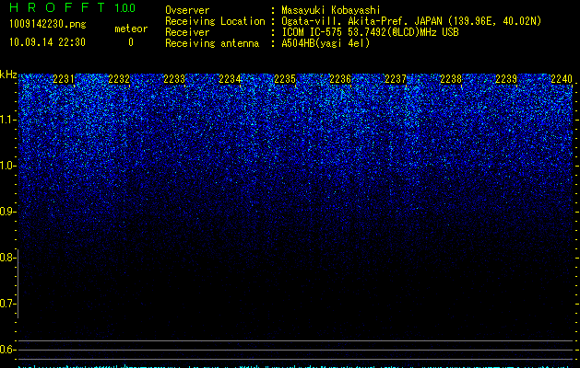Click the kHz axis unit label
The height and width of the screenshot is (368, 580).
(8, 75)
